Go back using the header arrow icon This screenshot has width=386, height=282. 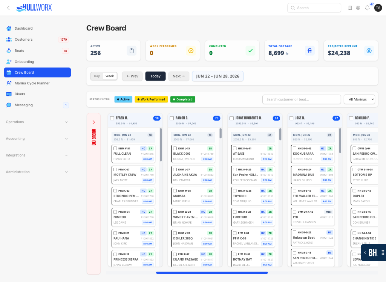pyautogui.click(x=8, y=8)
